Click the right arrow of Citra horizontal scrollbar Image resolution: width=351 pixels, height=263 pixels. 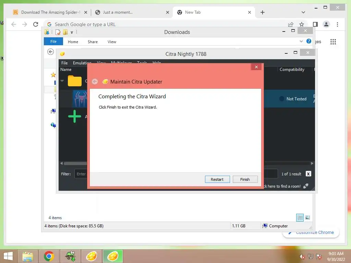tap(312, 163)
